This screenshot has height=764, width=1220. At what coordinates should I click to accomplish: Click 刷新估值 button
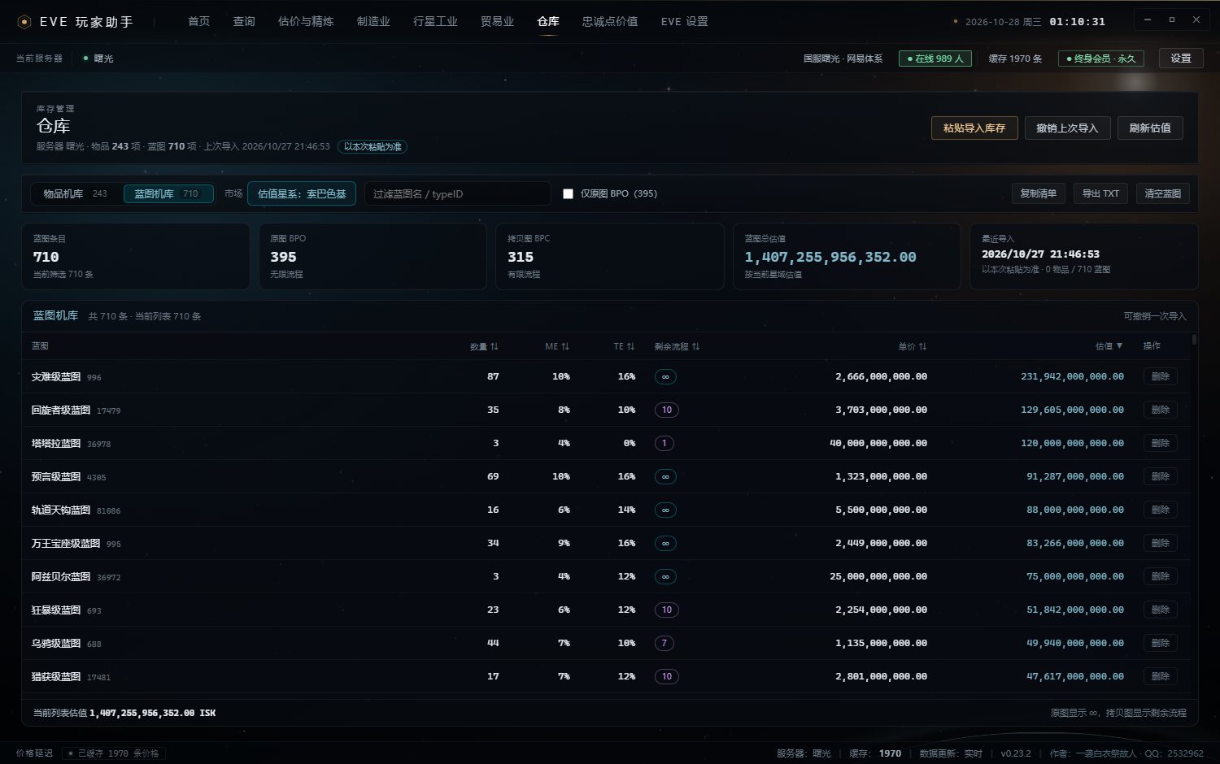[x=1150, y=128]
